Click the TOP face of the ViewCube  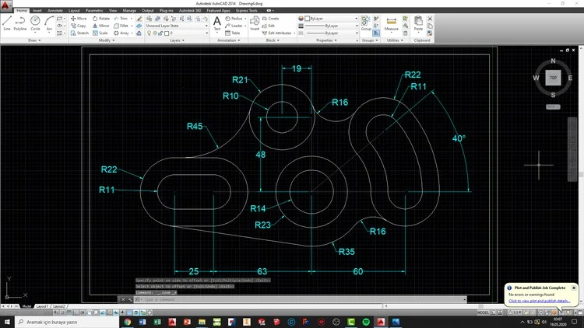tap(552, 78)
